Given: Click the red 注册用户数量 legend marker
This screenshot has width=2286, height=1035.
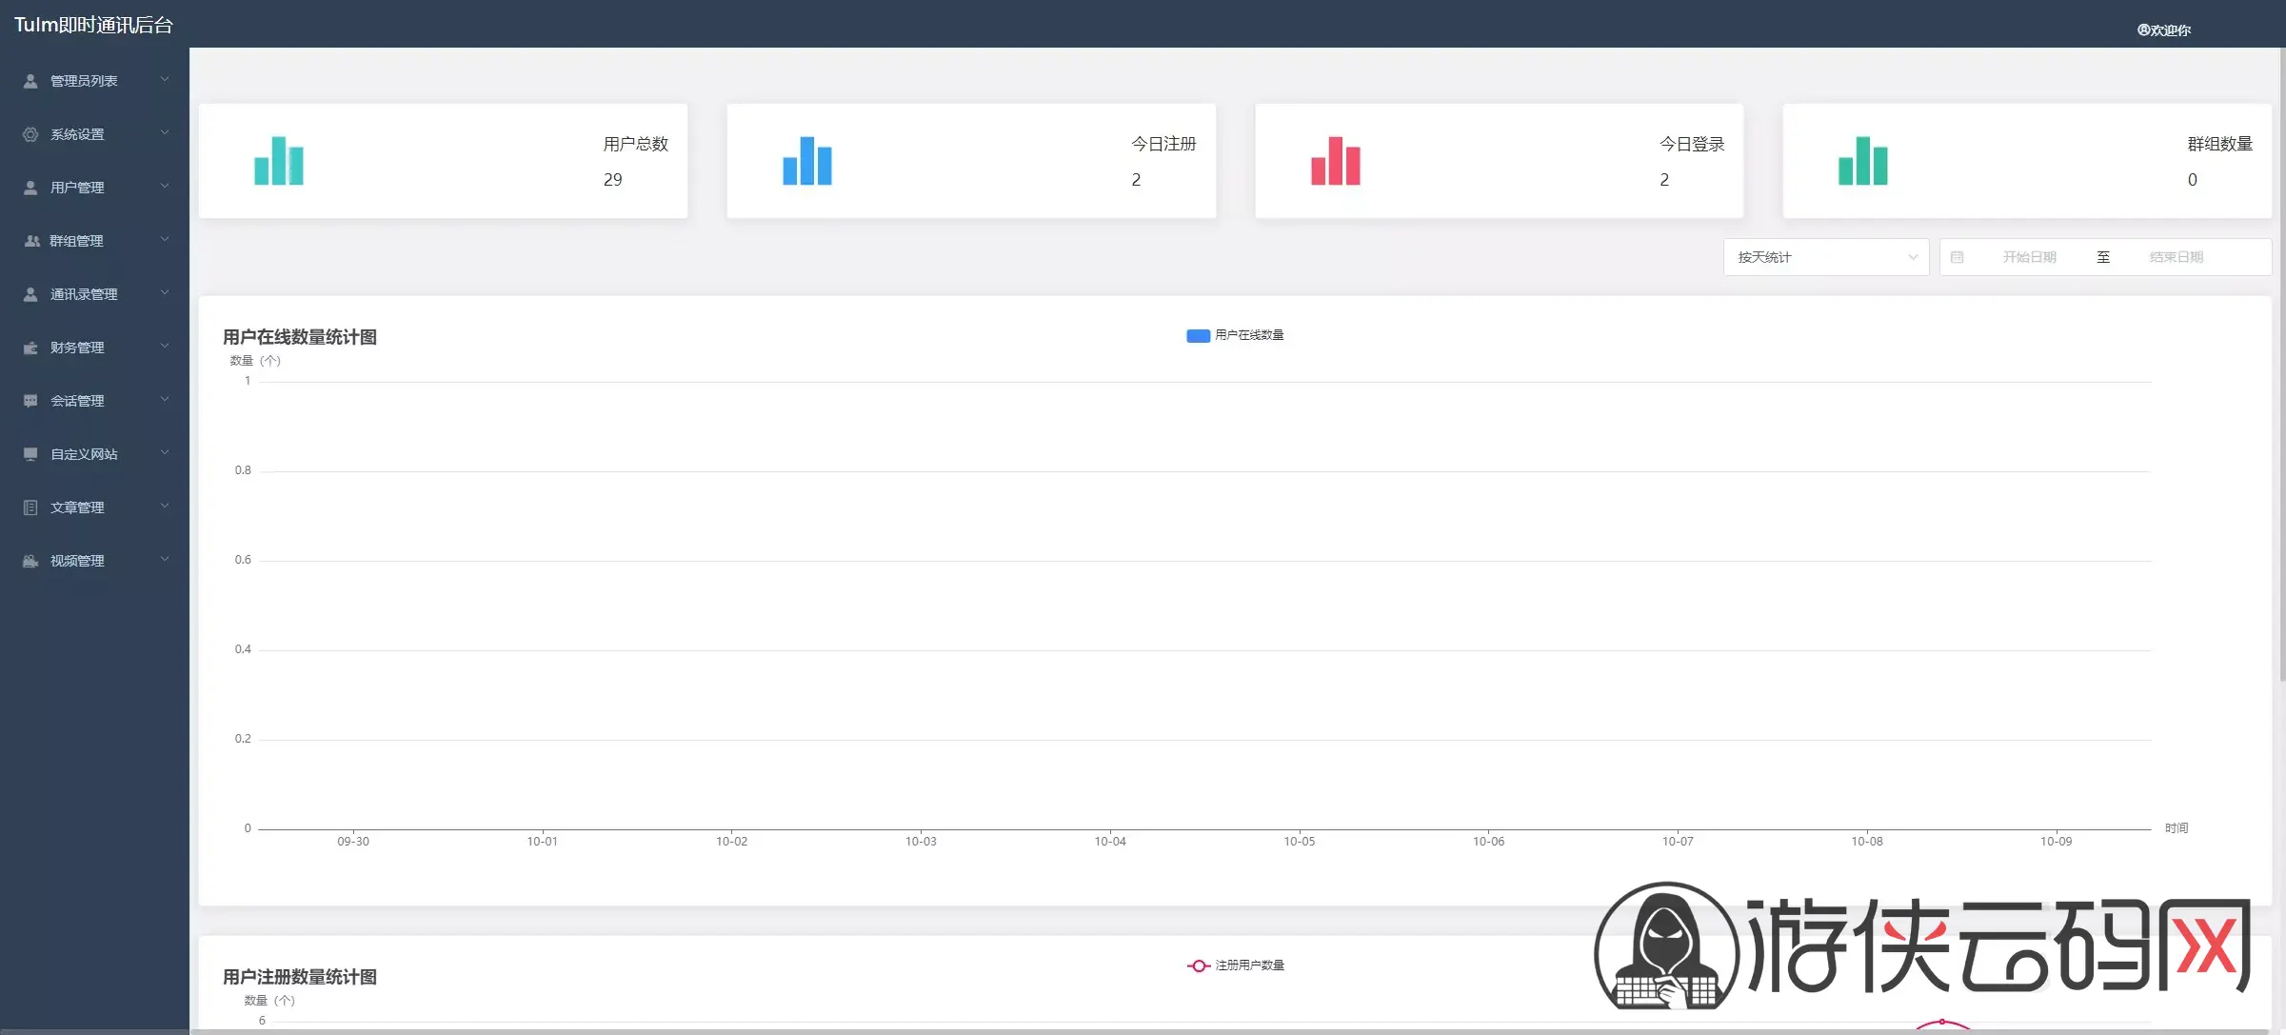Looking at the screenshot, I should click(1198, 965).
